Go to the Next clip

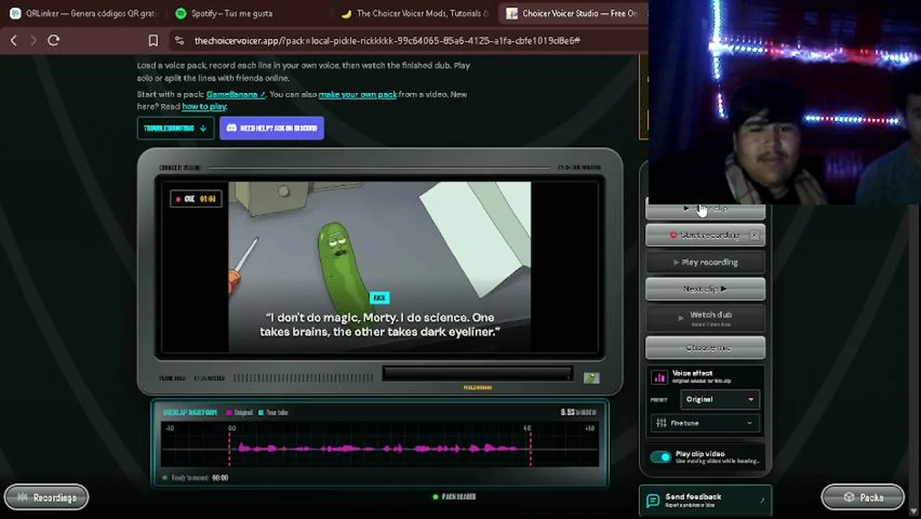coord(706,289)
